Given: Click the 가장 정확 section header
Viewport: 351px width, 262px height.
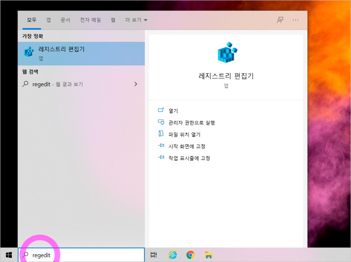Looking at the screenshot, I should tap(32, 36).
